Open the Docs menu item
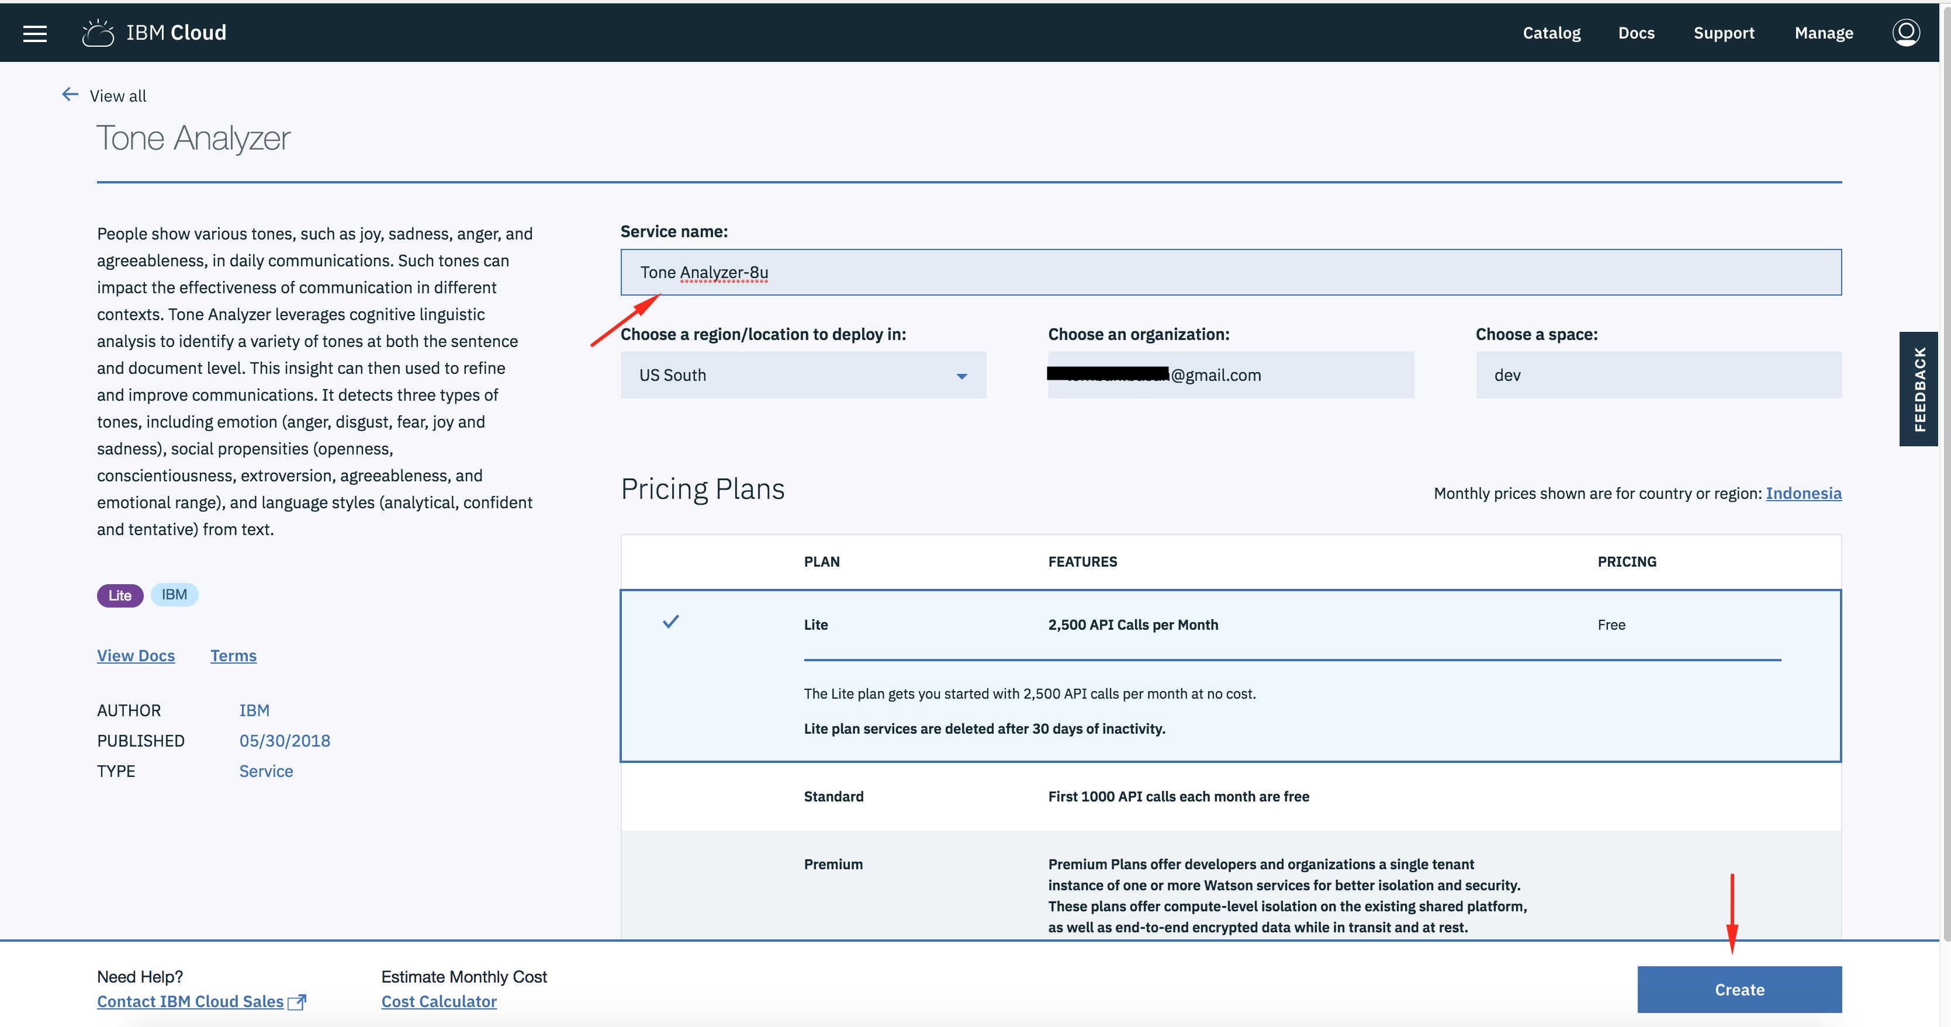 pyautogui.click(x=1636, y=33)
